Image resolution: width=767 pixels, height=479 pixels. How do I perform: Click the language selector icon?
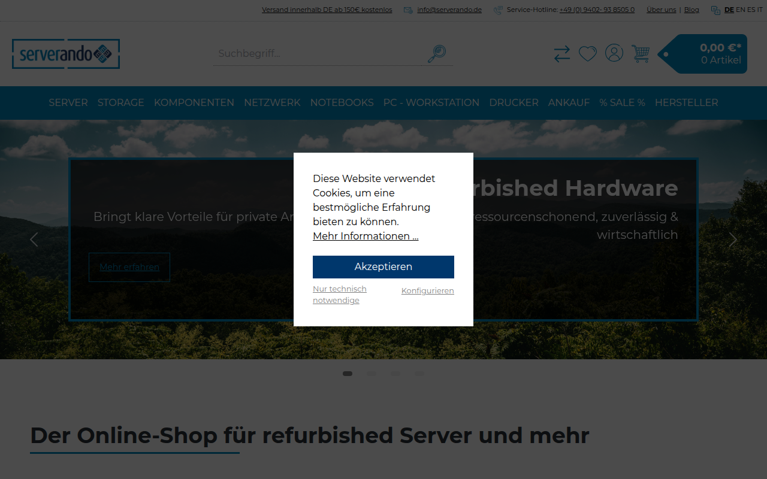tap(715, 10)
